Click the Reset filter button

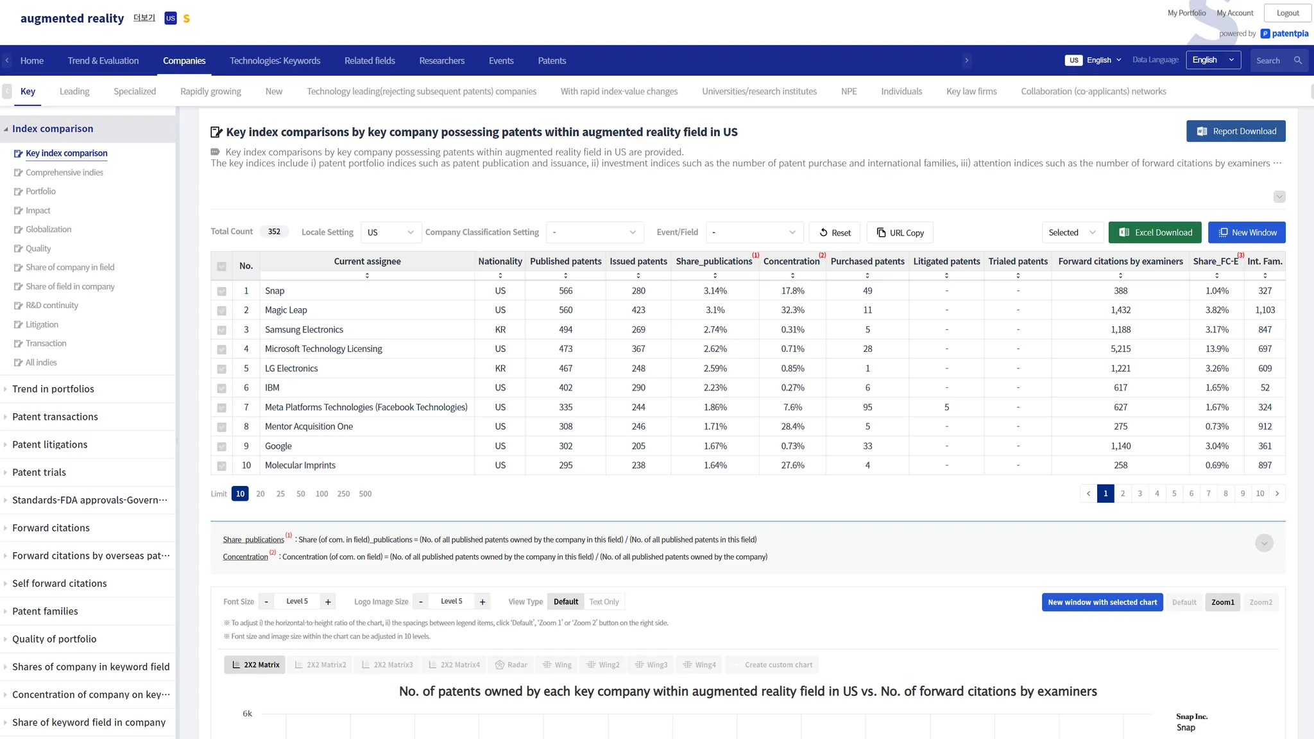(835, 232)
